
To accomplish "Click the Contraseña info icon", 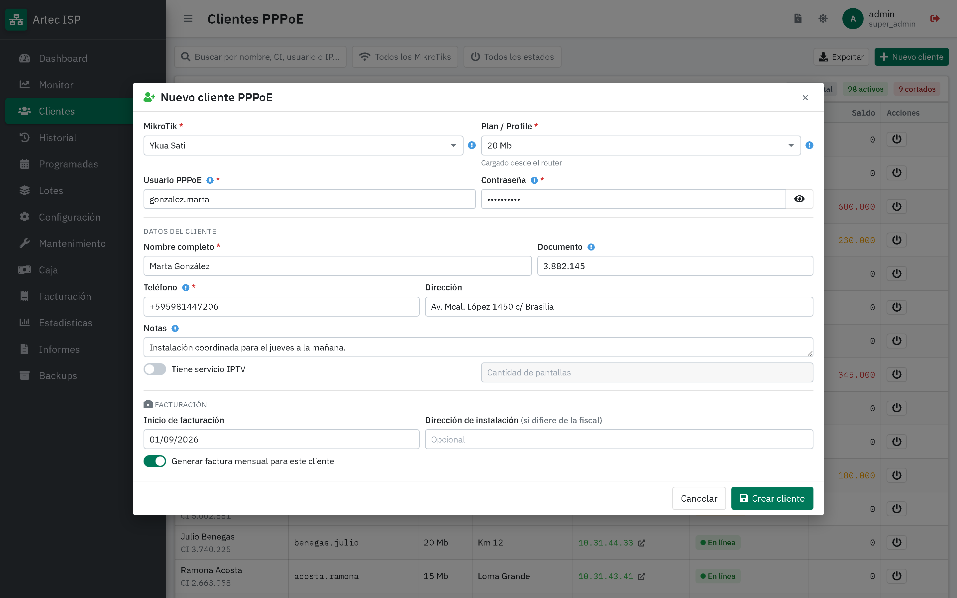I will [534, 180].
